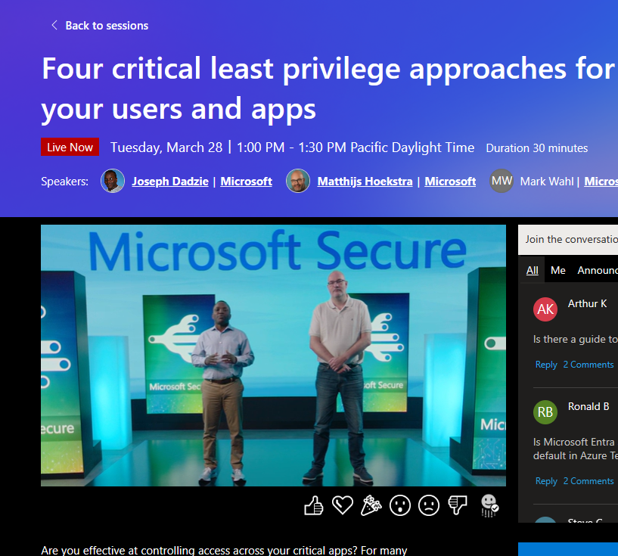Viewport: 618px width, 556px height.
Task: Open Microsoft link next to Joseph Dadzie
Action: pos(247,182)
